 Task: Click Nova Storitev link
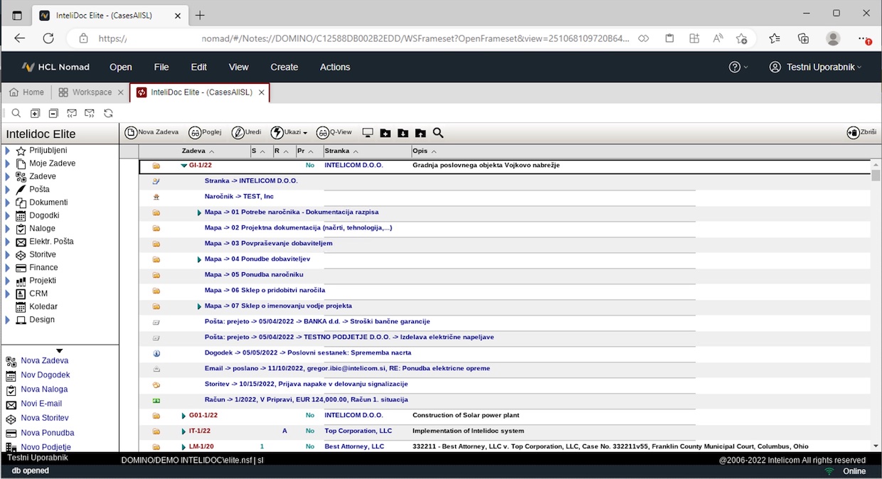45,418
